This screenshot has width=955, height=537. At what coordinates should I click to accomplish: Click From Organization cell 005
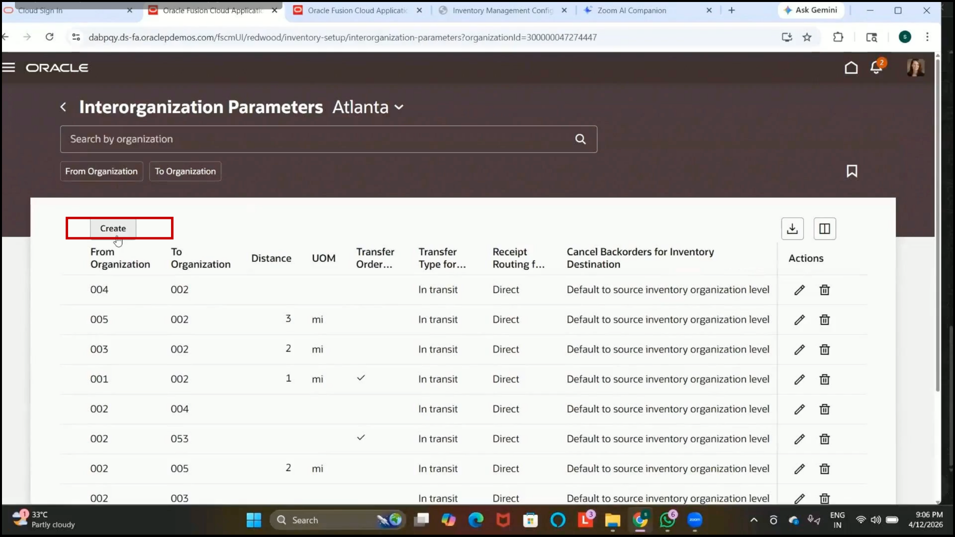(99, 319)
